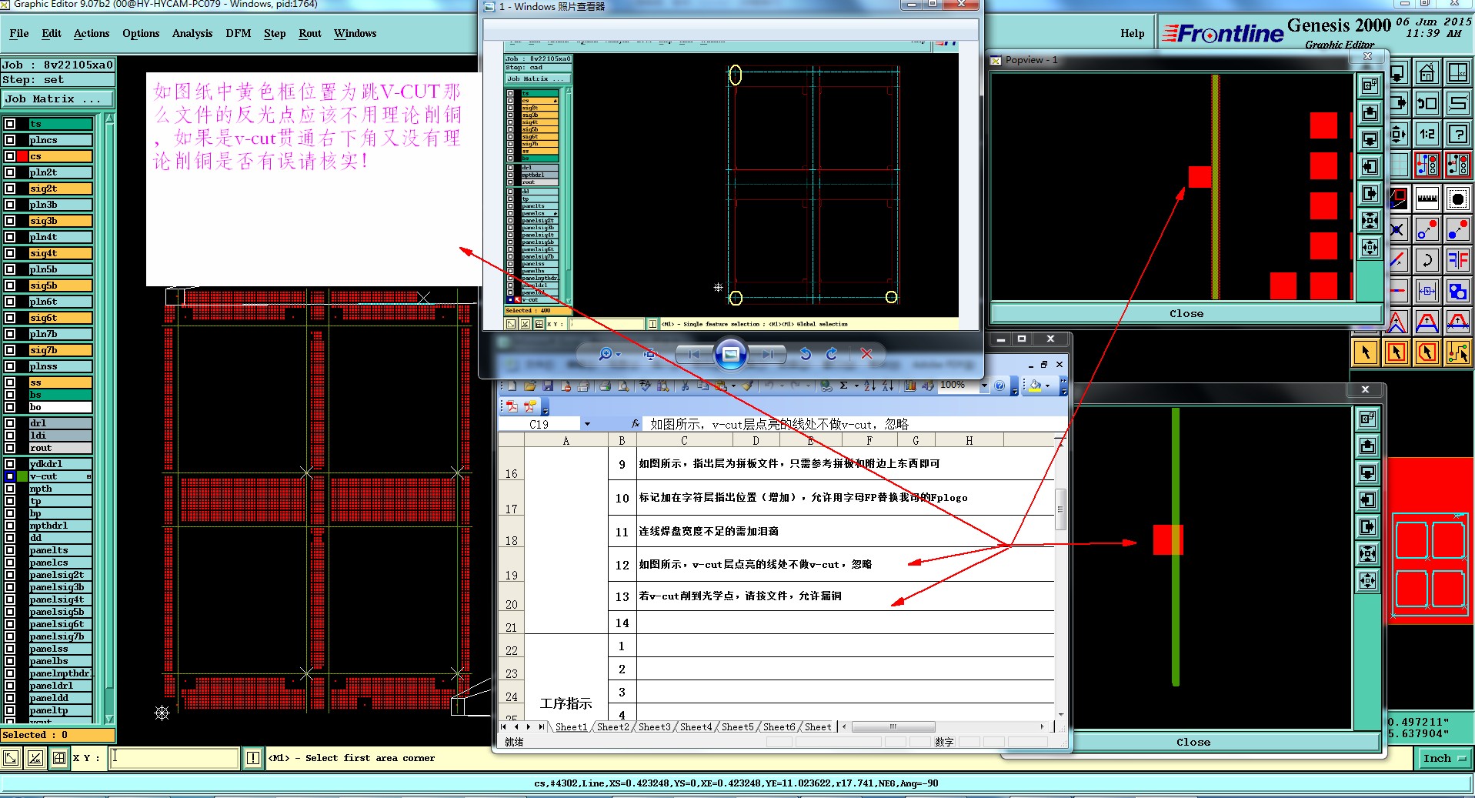
Task: Click the Help button in Genesis menu bar
Action: (x=1132, y=33)
